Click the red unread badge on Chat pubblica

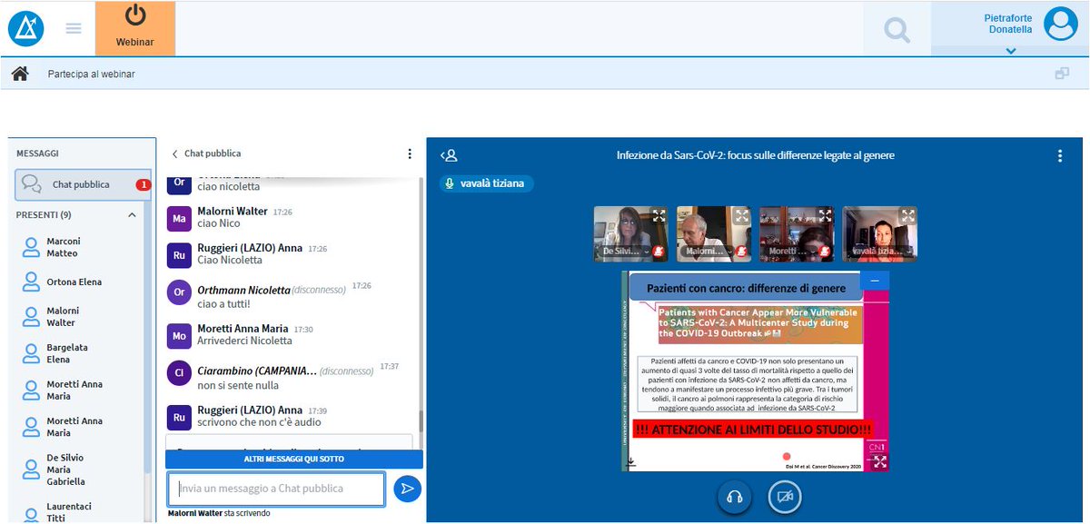143,185
